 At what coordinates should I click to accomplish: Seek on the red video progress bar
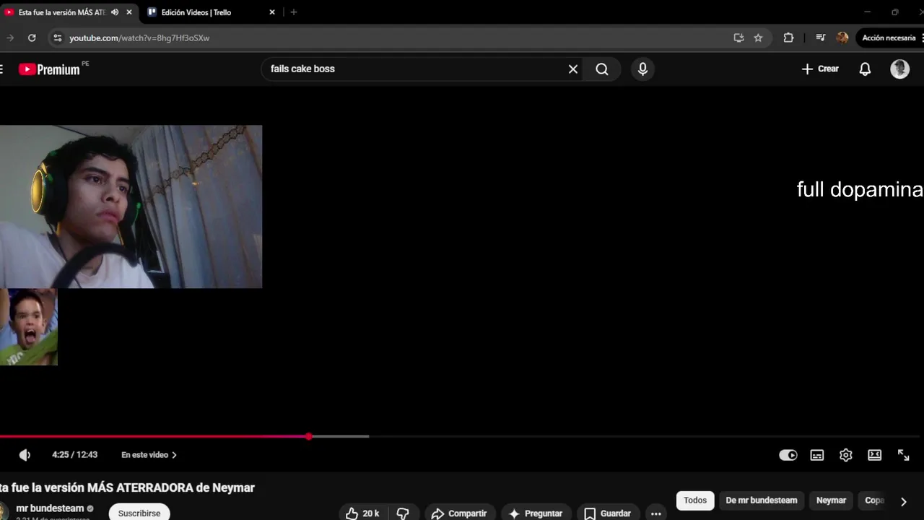(x=154, y=436)
